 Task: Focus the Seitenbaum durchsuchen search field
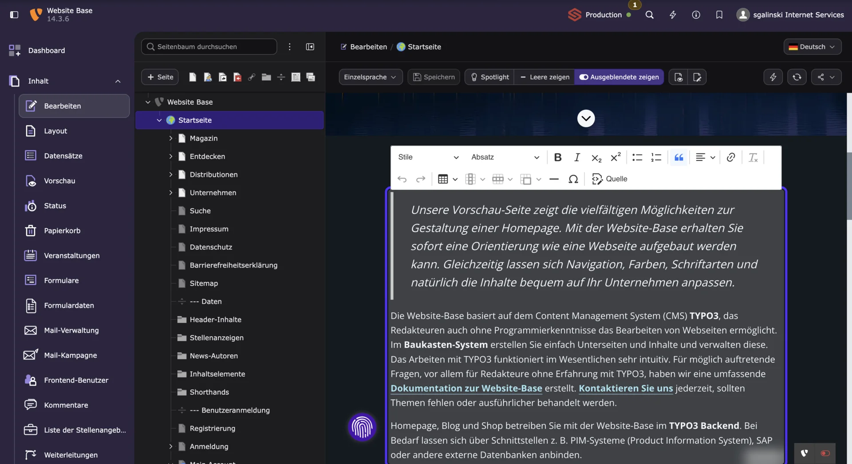[x=209, y=47]
